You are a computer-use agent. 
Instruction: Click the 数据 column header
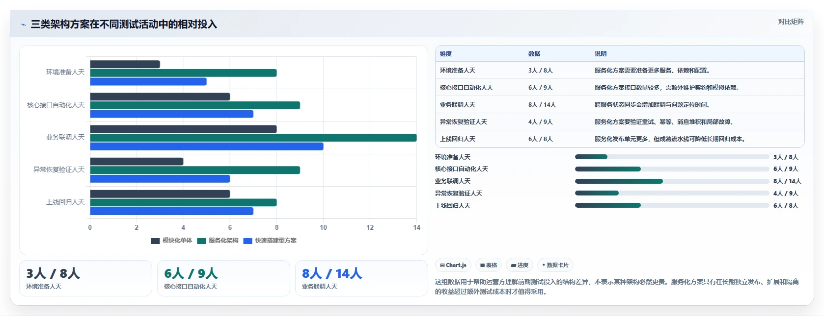point(534,54)
